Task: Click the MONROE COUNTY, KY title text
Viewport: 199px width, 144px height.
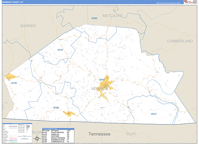Action: pyautogui.click(x=13, y=2)
